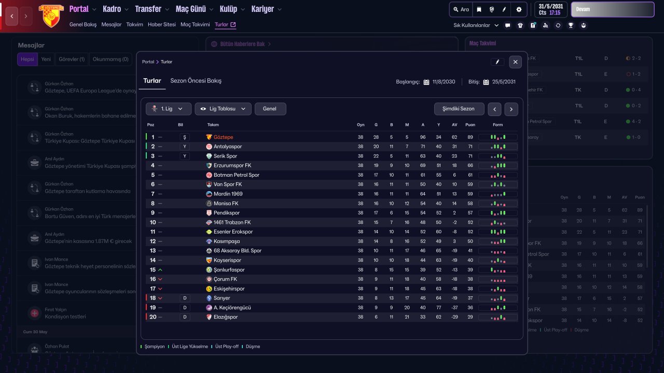Viewport: 664px width, 373px height.
Task: Go to previous season with left chevron
Action: point(495,109)
